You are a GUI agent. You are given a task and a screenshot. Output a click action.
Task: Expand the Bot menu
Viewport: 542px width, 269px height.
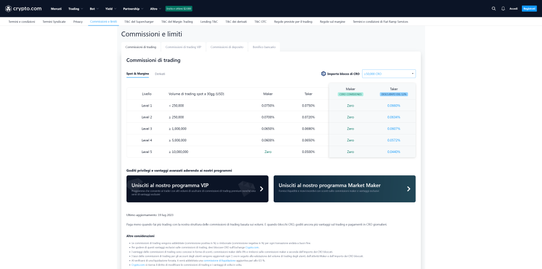pos(94,8)
